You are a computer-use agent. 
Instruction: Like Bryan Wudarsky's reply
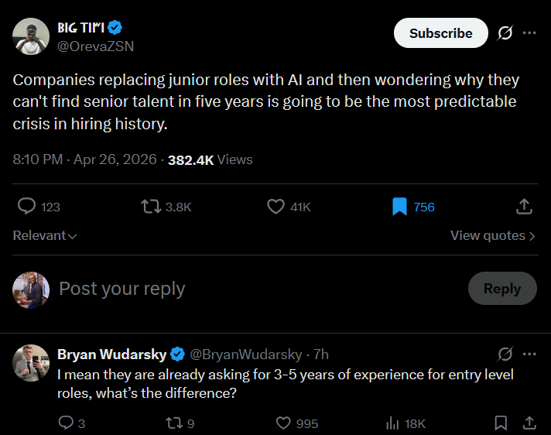point(283,423)
